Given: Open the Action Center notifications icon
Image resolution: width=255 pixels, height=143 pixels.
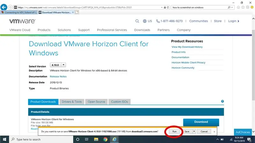Looking at the screenshot, I should (x=249, y=139).
